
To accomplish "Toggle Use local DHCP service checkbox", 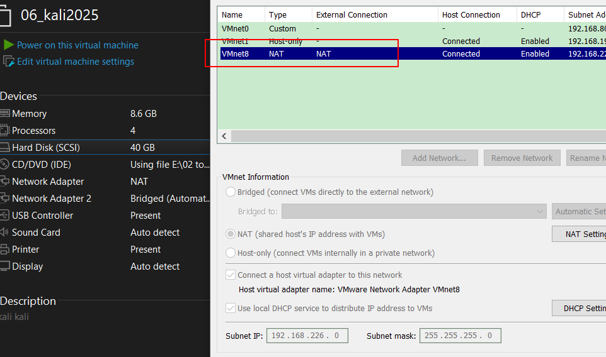I will pyautogui.click(x=231, y=308).
